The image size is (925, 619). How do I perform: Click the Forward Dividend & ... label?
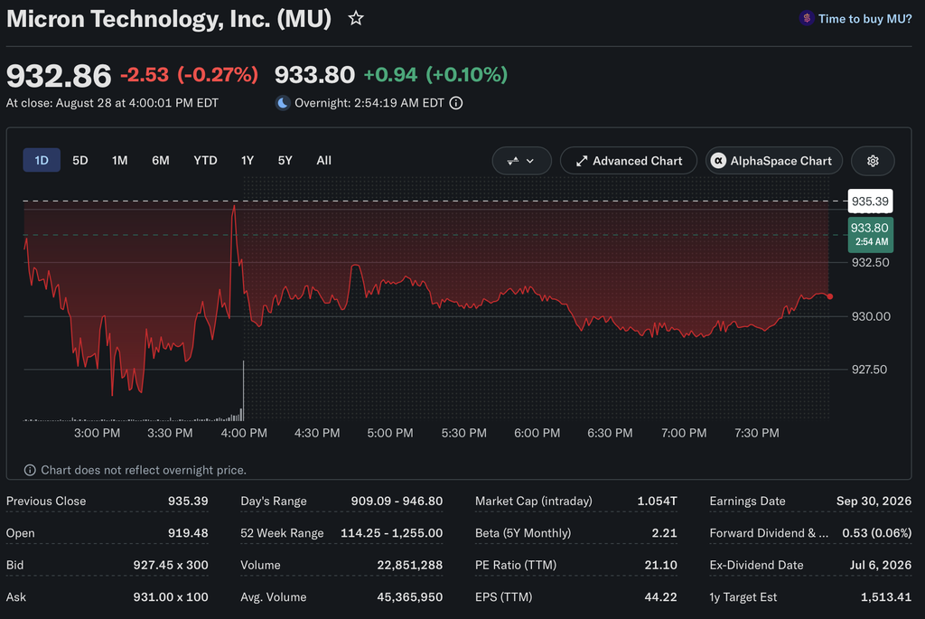tap(769, 533)
